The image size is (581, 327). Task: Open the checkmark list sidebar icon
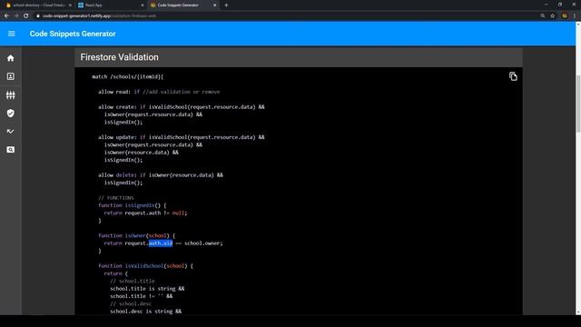pyautogui.click(x=10, y=131)
